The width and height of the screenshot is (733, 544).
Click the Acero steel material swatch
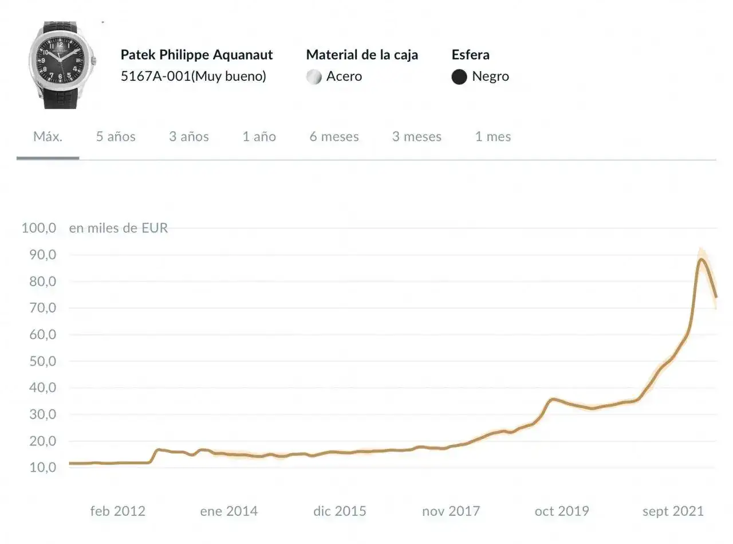tap(314, 77)
